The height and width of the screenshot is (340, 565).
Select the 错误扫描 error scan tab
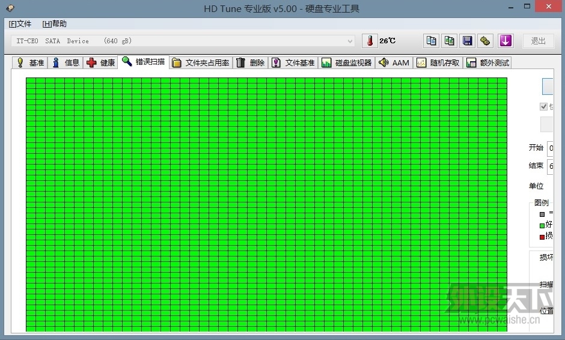pos(144,62)
